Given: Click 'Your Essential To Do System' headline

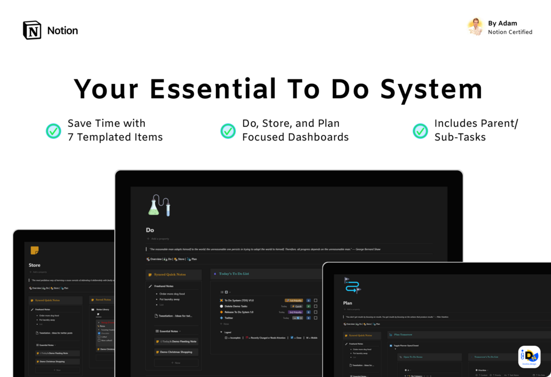Looking at the screenshot, I should coord(278,89).
